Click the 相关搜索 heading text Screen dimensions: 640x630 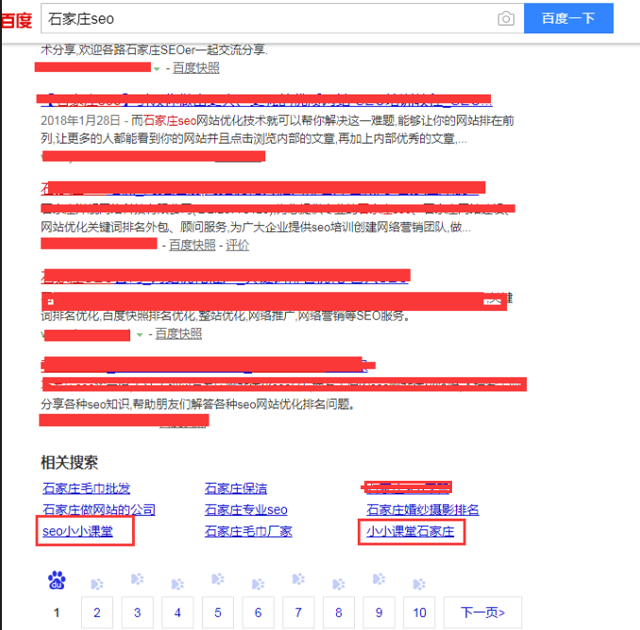(70, 462)
